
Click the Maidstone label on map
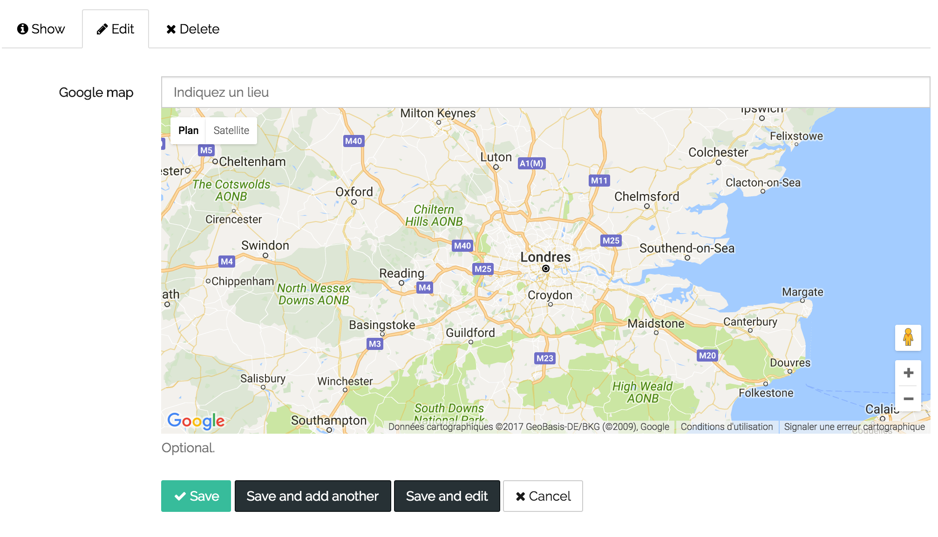(x=656, y=323)
